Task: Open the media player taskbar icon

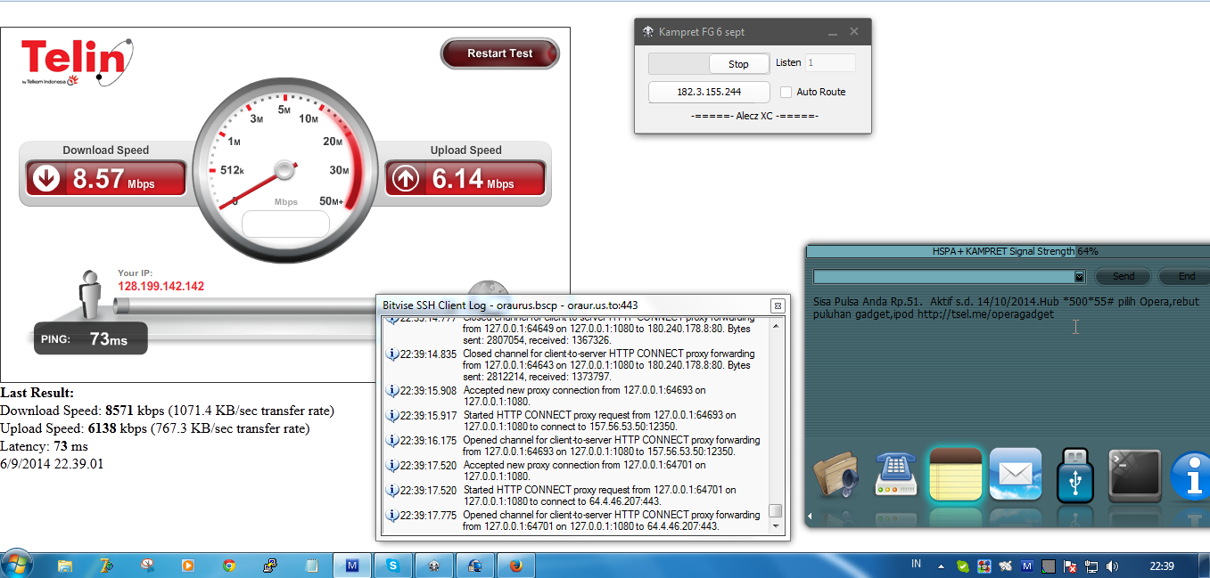Action: click(188, 565)
